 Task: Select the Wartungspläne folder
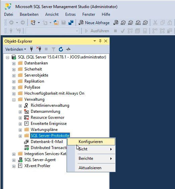44,130
